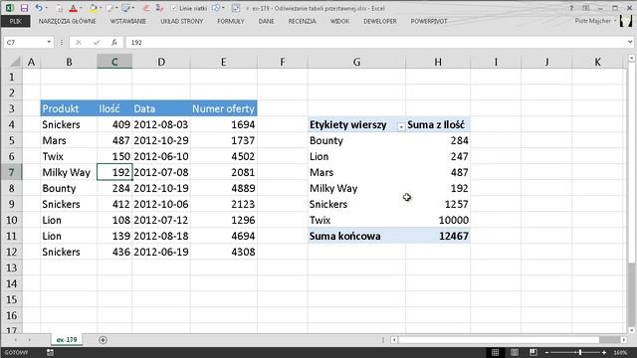This screenshot has width=637, height=358.
Task: Select the ex-179 sheet tab
Action: [x=67, y=340]
